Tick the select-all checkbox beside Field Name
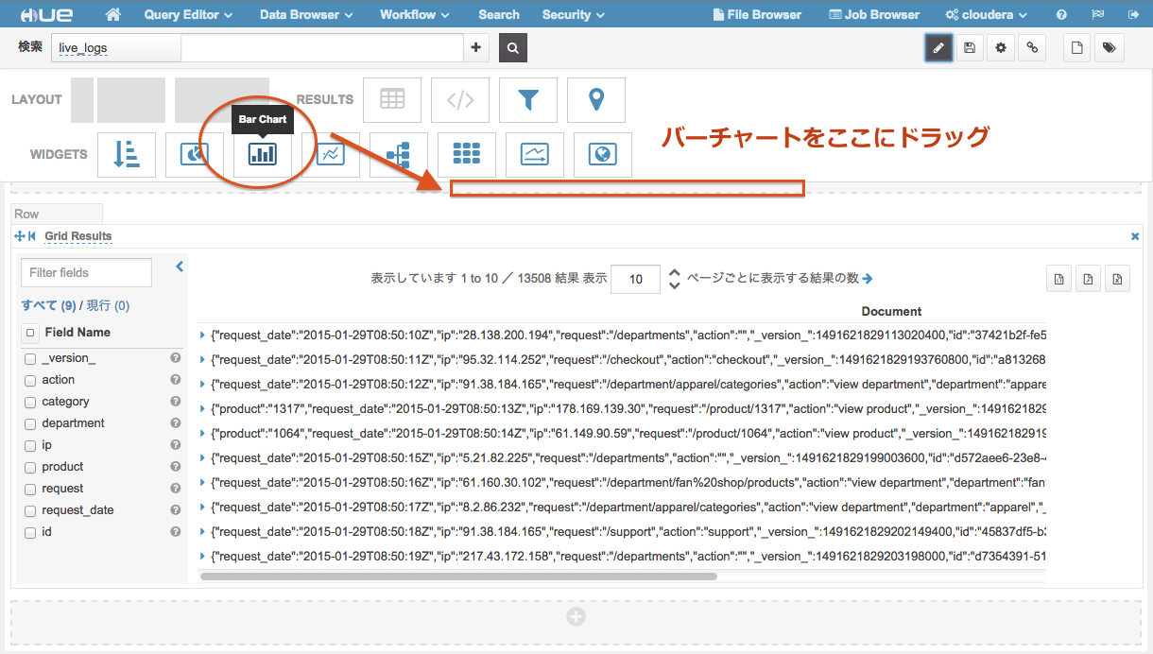 [x=30, y=333]
